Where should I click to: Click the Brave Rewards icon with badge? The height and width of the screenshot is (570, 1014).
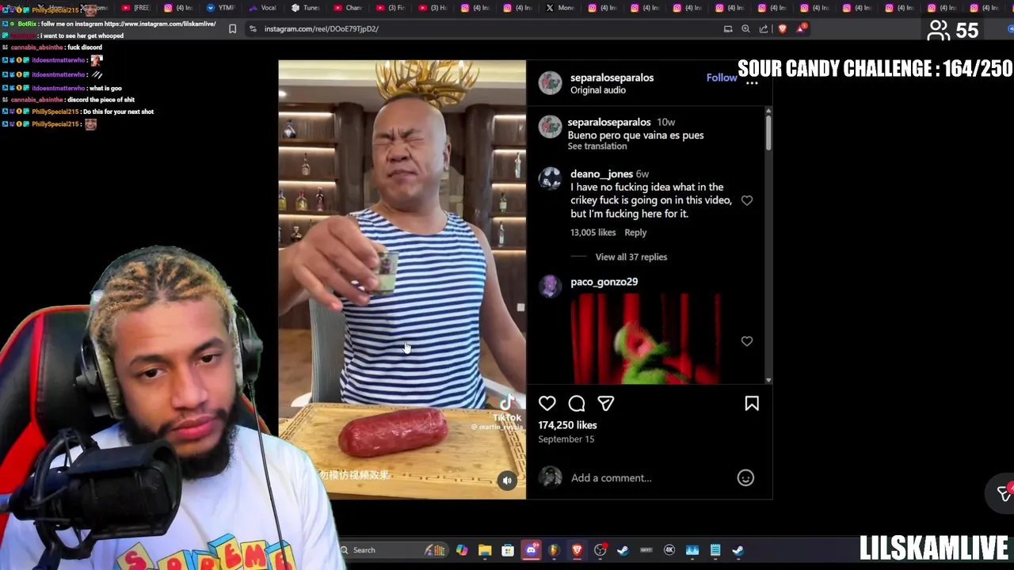pyautogui.click(x=802, y=28)
